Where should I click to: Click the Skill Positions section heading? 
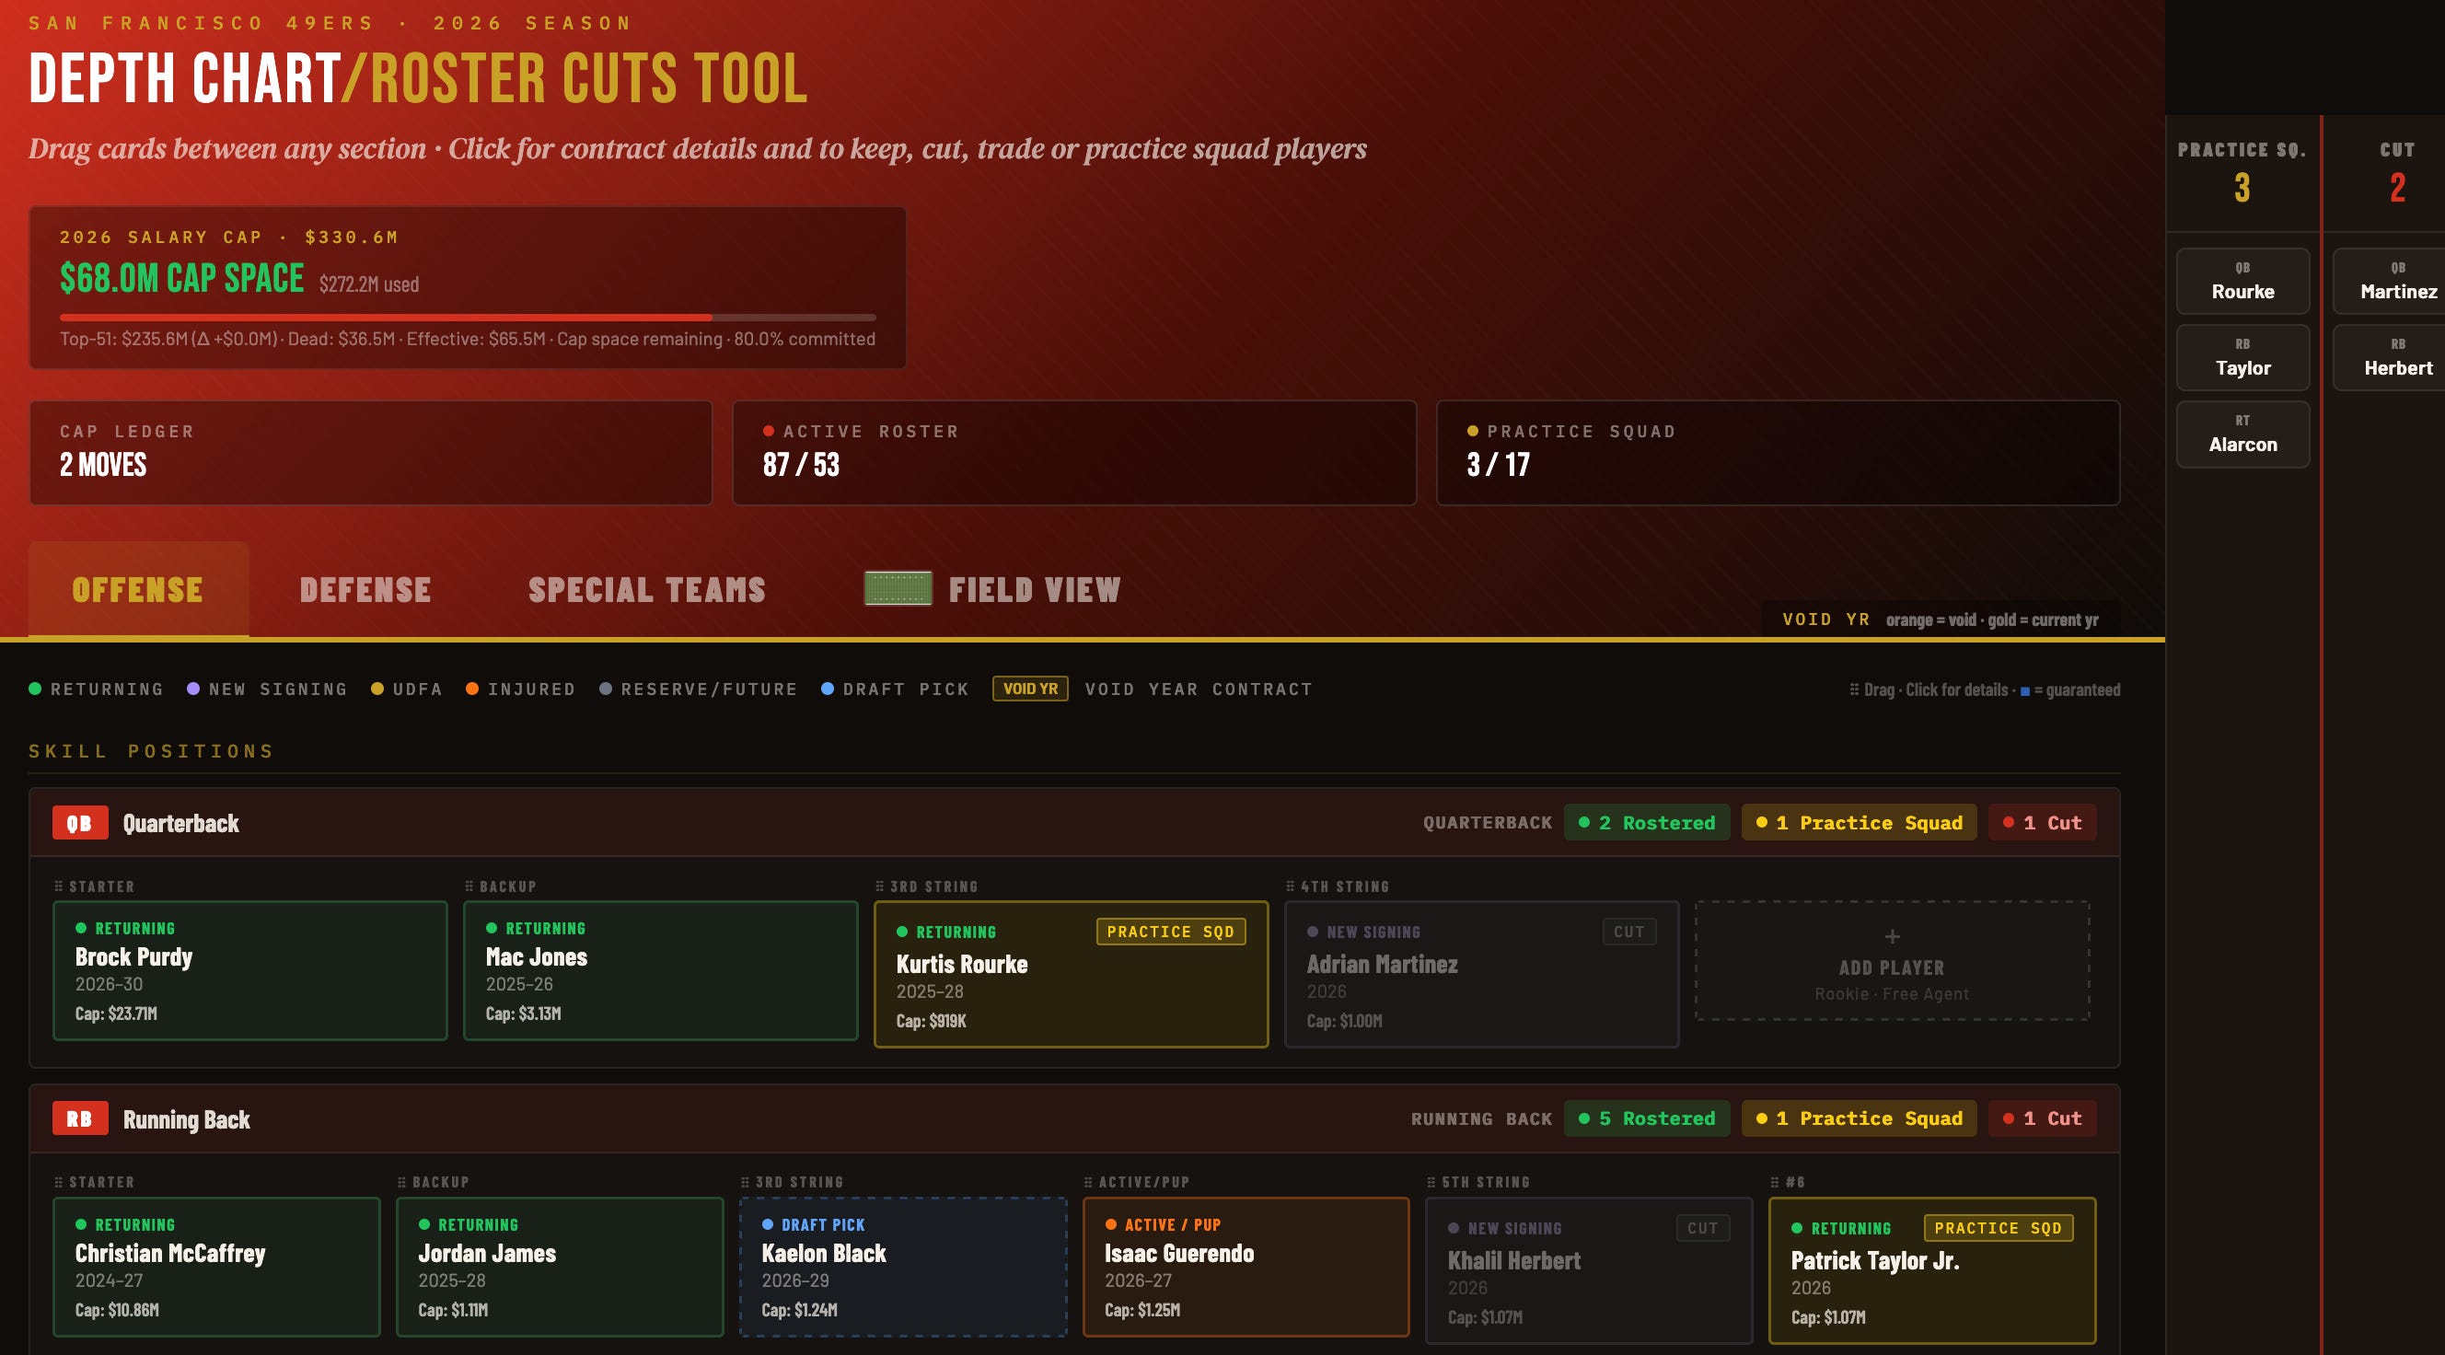point(152,751)
